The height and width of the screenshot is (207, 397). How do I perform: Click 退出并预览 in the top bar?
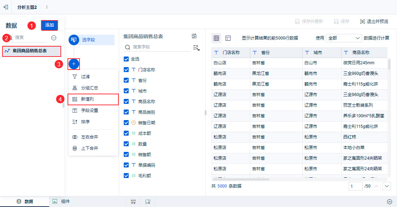[x=374, y=22]
